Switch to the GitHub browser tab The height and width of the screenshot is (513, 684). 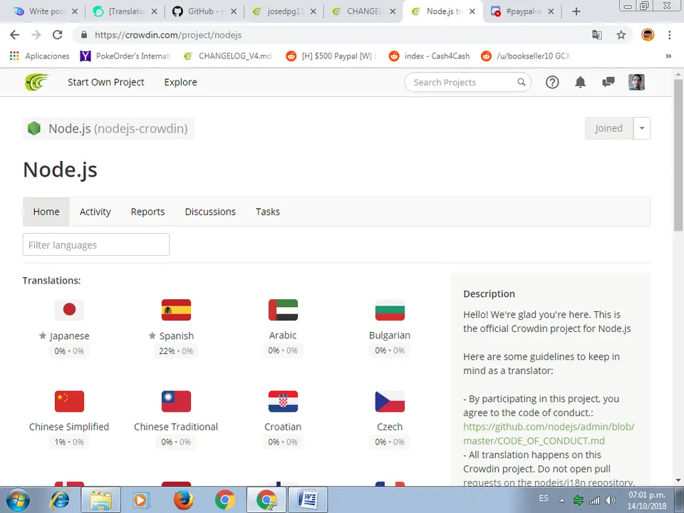coord(204,11)
